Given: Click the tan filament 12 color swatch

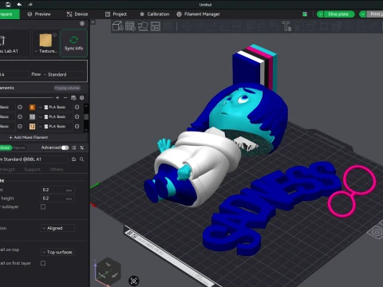Looking at the screenshot, I should 32,126.
